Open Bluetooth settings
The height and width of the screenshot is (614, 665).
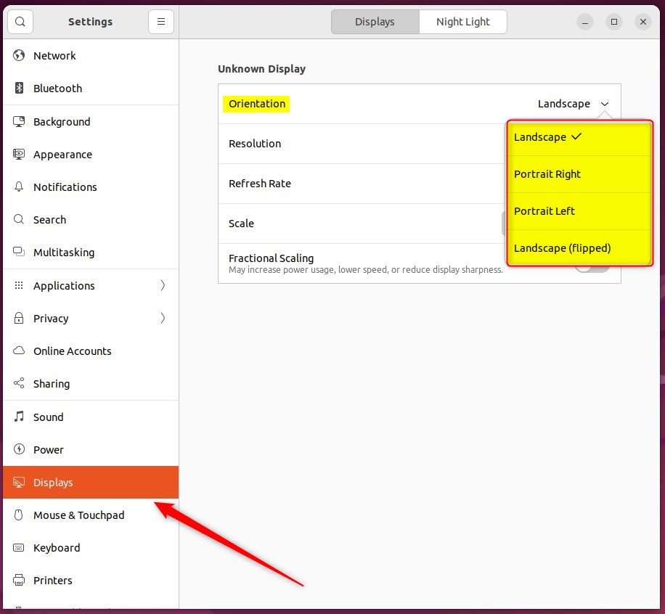point(91,88)
